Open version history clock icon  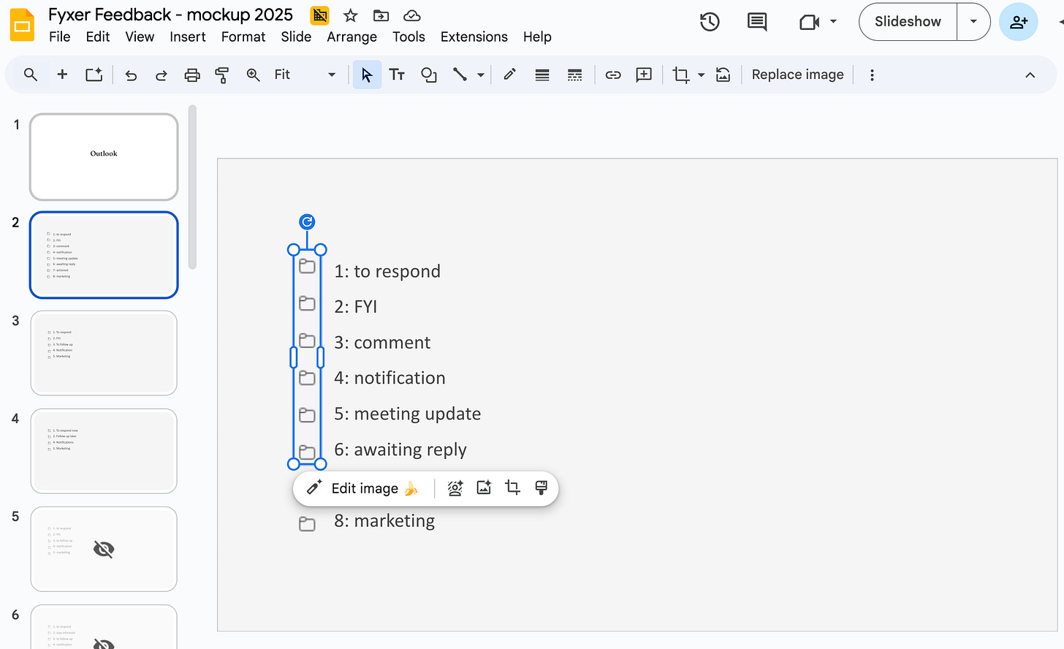[x=710, y=22]
